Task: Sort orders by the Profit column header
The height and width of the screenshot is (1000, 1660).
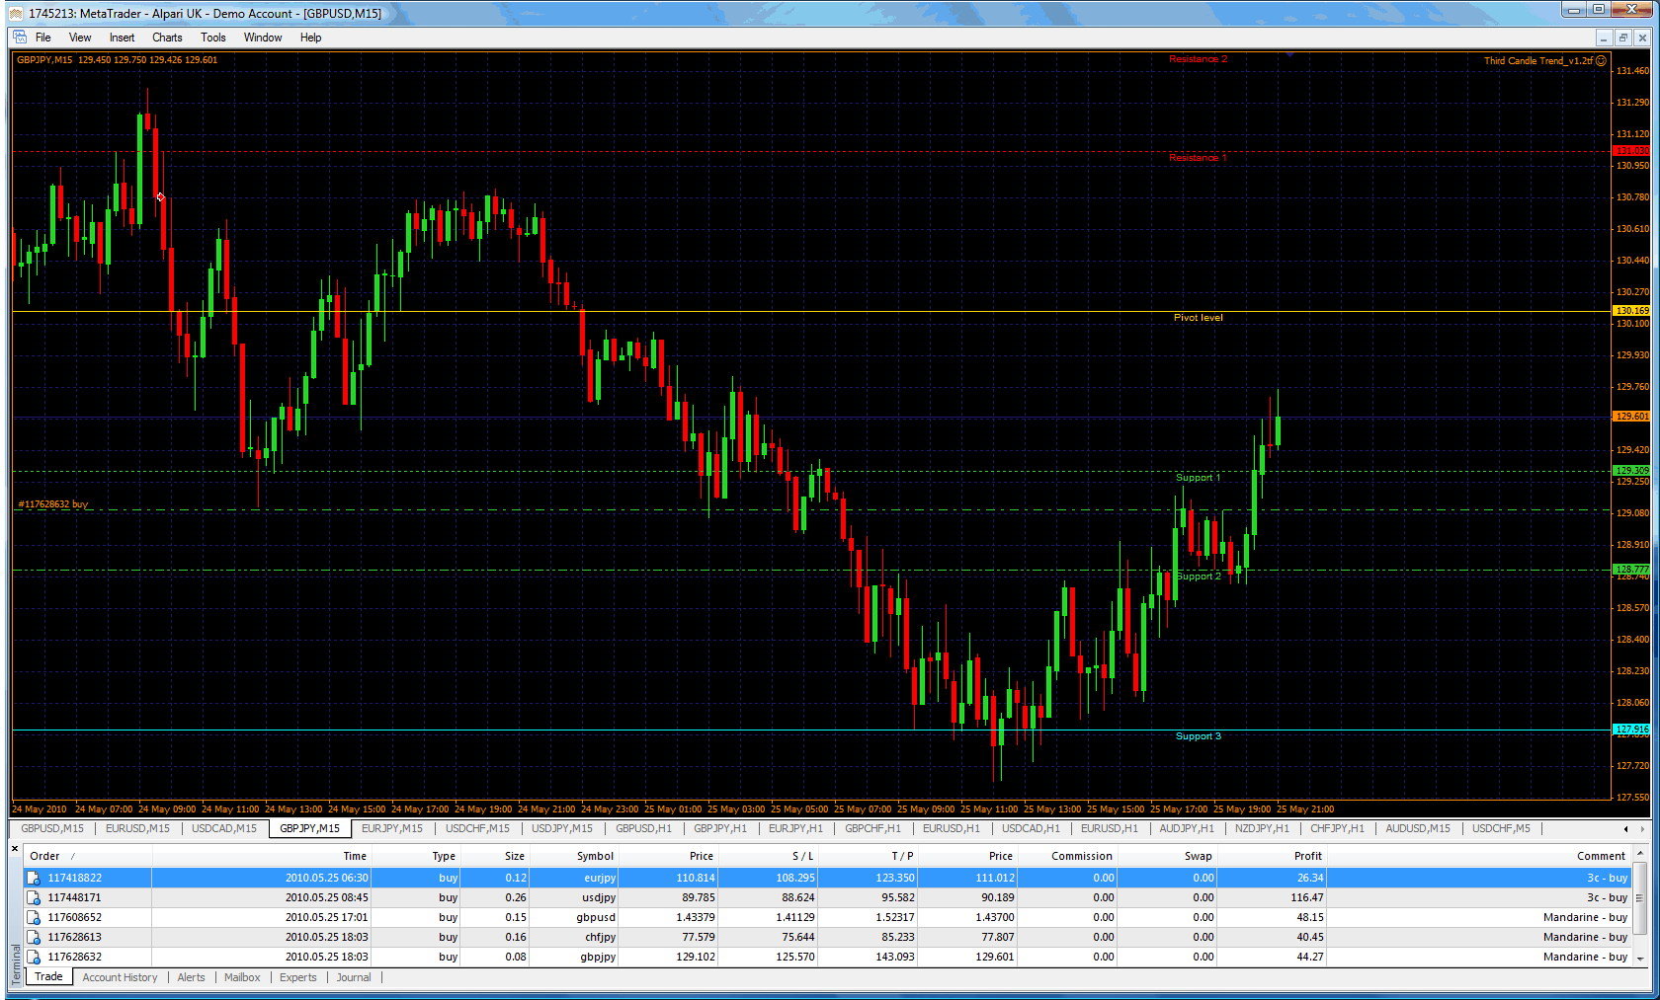Action: [1271, 856]
